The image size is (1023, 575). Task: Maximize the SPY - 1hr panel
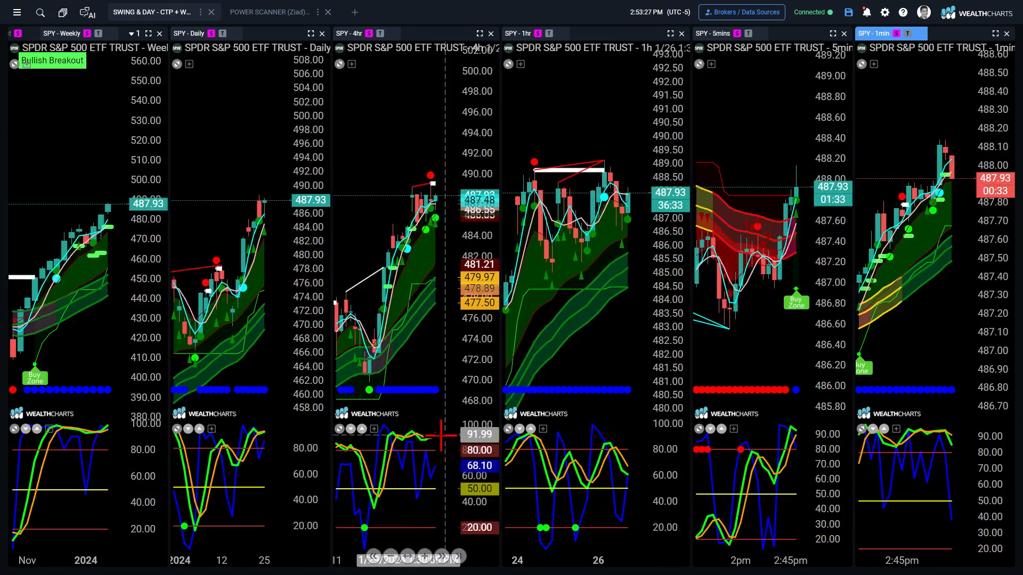(671, 33)
